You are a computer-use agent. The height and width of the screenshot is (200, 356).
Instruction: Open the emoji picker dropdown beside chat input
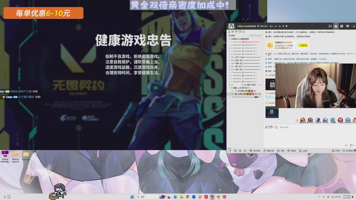tap(271, 127)
